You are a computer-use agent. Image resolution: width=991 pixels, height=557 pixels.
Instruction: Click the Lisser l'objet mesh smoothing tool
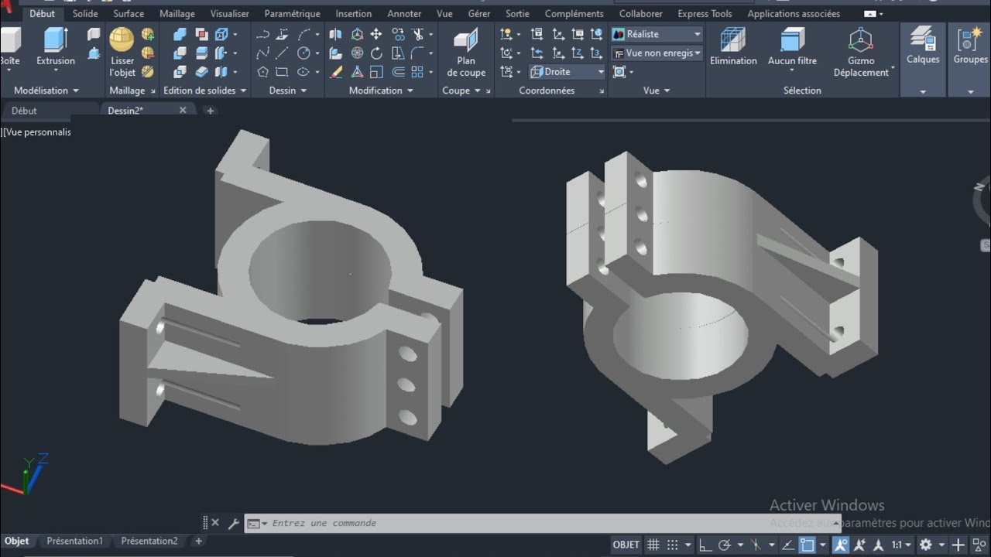coord(122,52)
